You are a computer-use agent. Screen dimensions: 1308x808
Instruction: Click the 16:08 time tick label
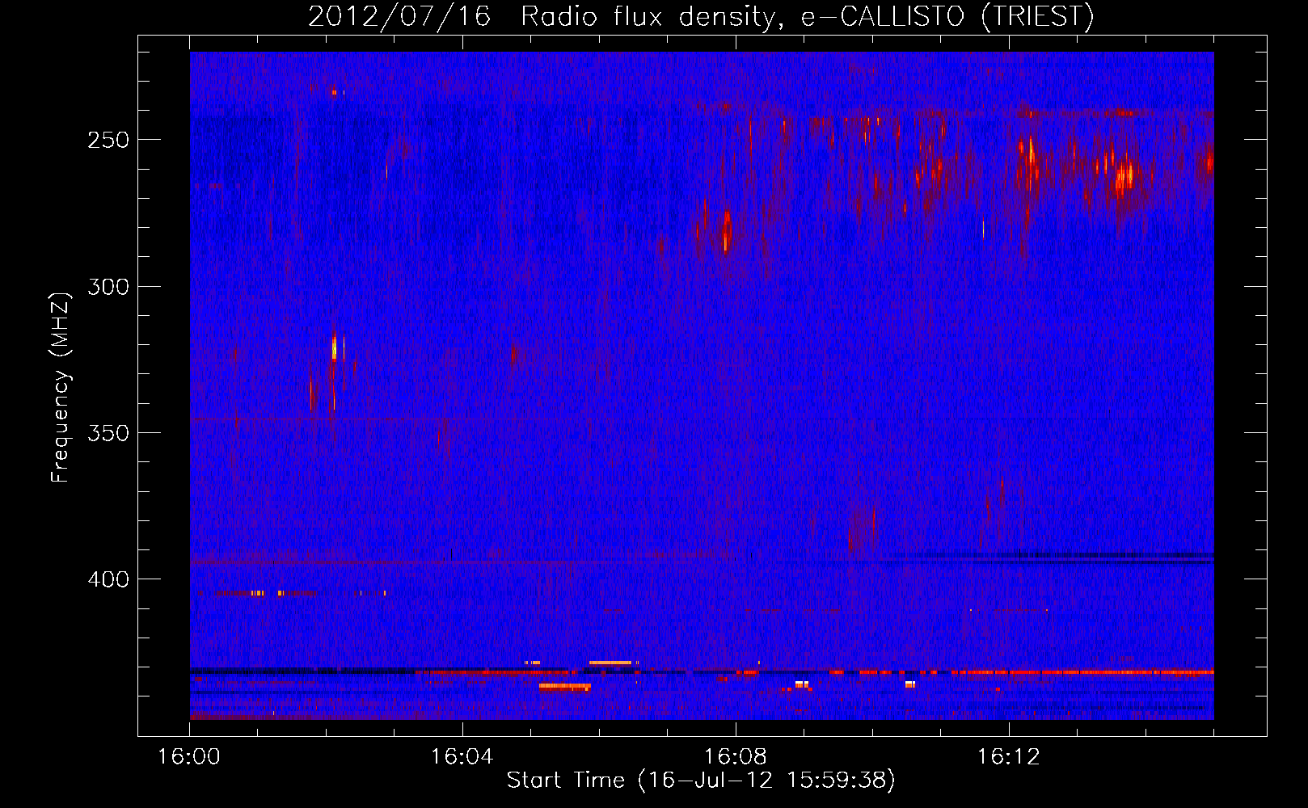click(736, 757)
